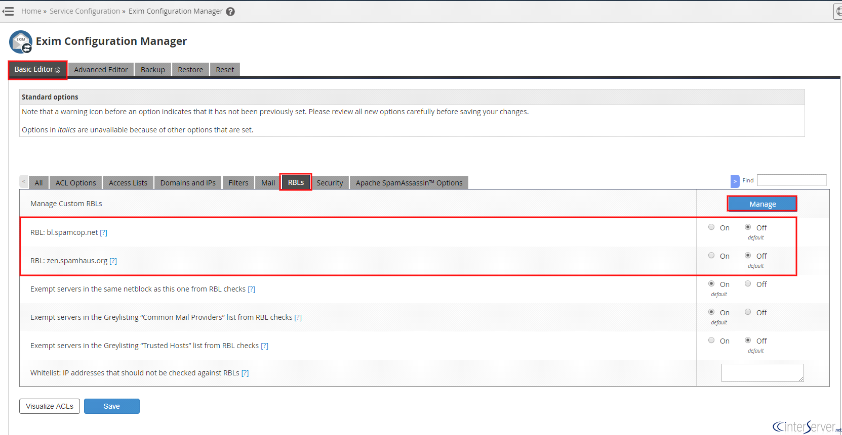The height and width of the screenshot is (435, 842).
Task: Select Off for RBL bl.spamcop.net
Action: 748,227
